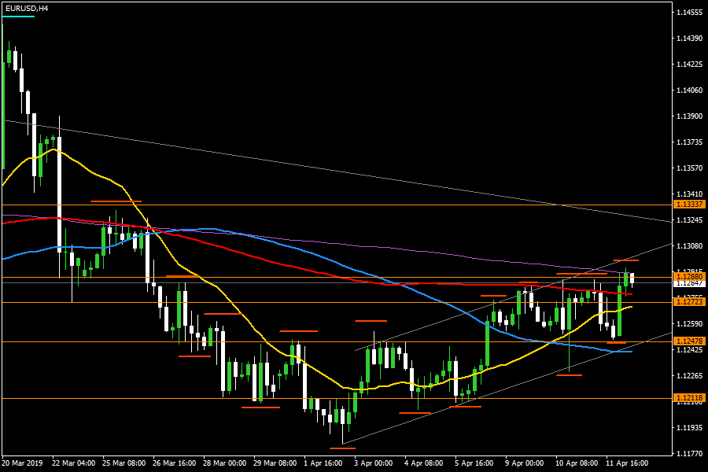
Task: Select the 1.12478 orange price level label
Action: point(689,341)
